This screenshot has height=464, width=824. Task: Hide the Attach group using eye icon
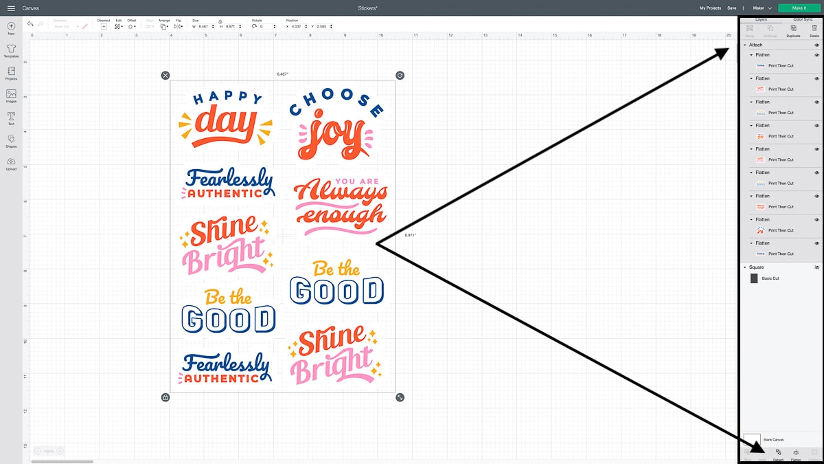point(816,45)
